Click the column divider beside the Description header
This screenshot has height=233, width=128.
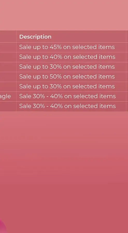pyautogui.click(x=16, y=37)
